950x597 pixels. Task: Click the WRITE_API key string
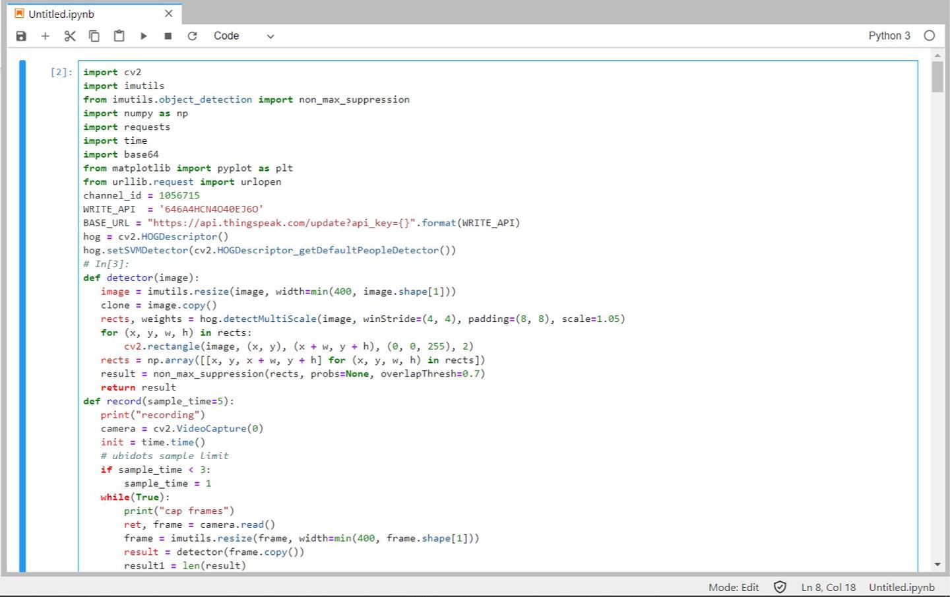[211, 209]
